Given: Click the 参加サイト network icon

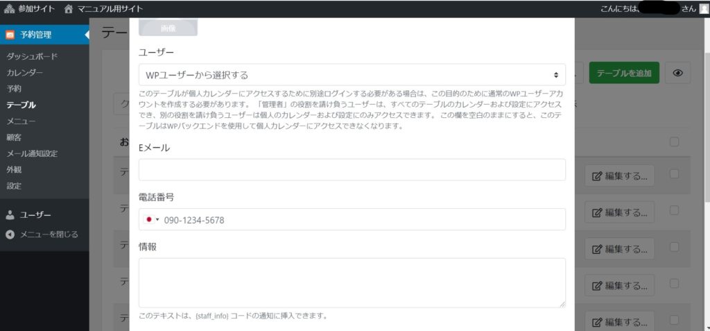Looking at the screenshot, I should (x=10, y=9).
